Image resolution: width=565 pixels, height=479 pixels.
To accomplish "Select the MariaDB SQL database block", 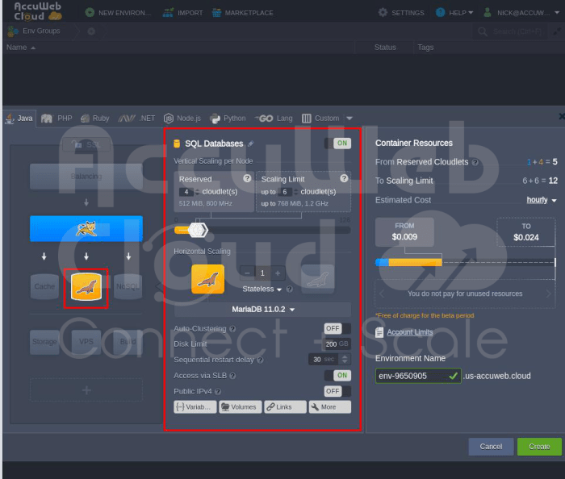I will (86, 286).
